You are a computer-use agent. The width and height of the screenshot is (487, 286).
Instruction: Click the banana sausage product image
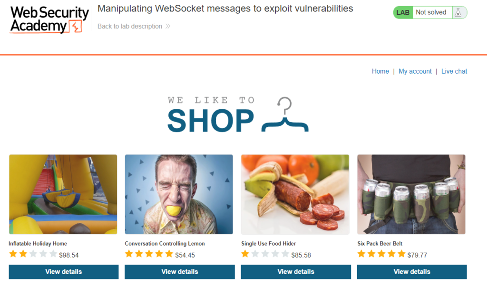(295, 194)
